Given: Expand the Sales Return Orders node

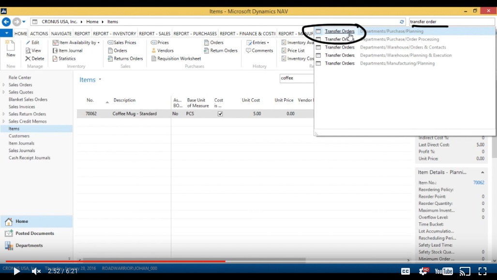Looking at the screenshot, I should tap(3, 114).
